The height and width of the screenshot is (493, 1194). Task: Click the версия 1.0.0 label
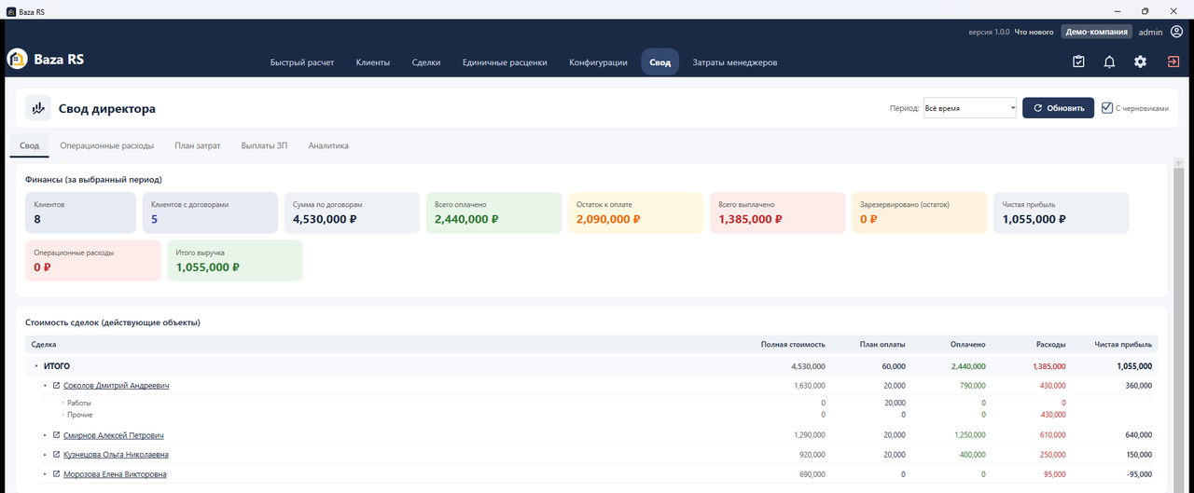(989, 32)
